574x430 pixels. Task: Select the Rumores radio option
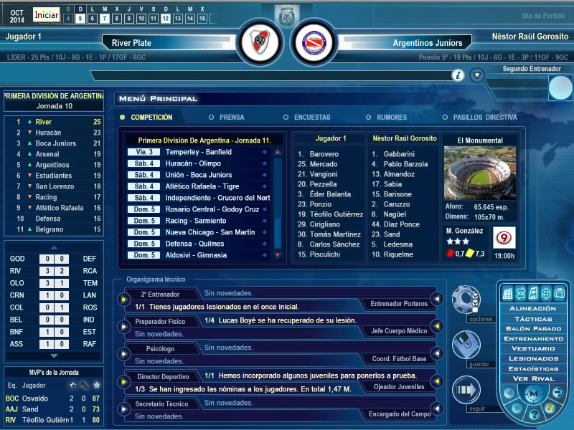(370, 118)
